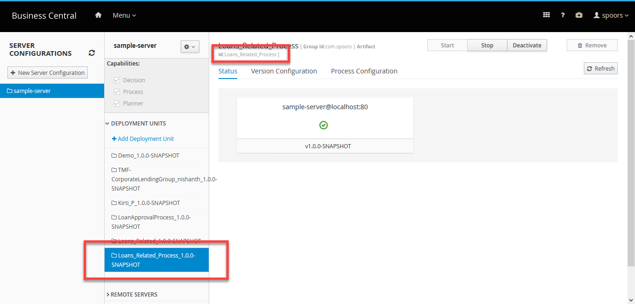
Task: Expand the Remote Servers section
Action: click(x=133, y=294)
